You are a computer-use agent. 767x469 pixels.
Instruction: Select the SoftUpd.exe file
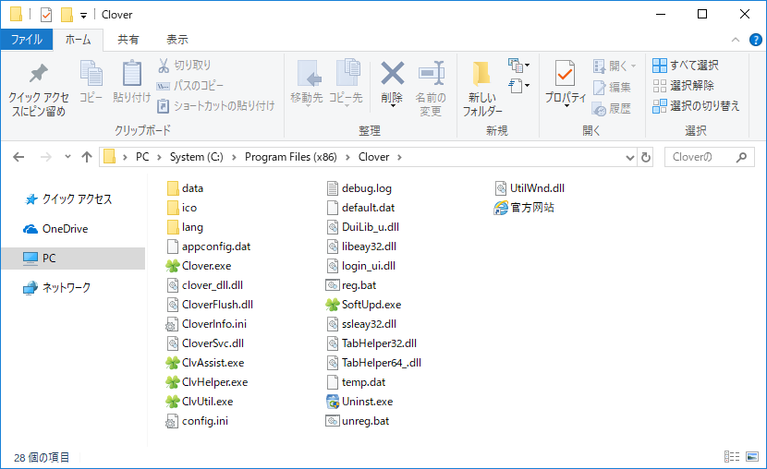click(371, 305)
